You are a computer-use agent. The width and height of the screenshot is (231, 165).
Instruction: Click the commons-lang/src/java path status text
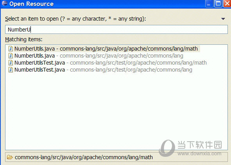coord(84,157)
